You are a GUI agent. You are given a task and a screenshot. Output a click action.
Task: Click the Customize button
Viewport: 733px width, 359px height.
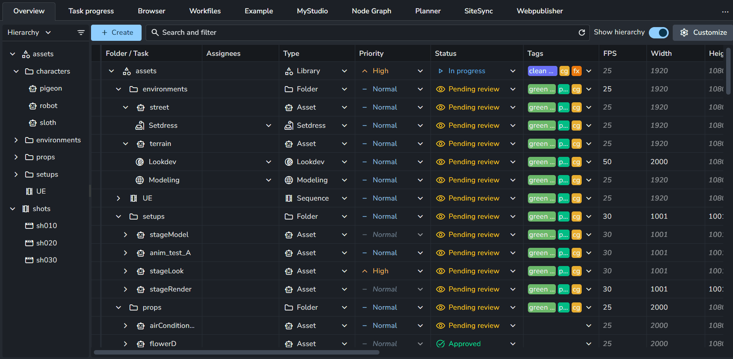pos(703,32)
